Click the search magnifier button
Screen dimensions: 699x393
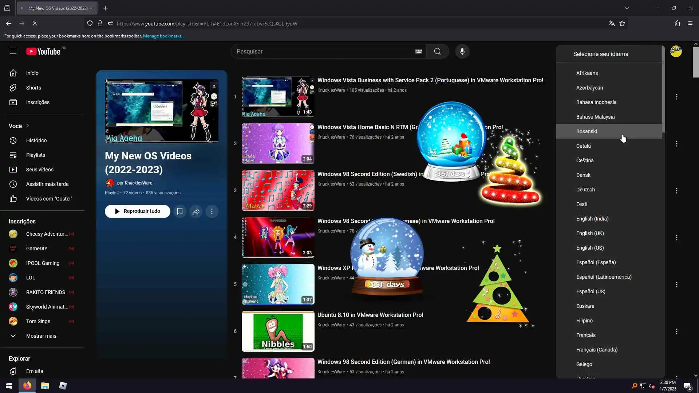coord(437,51)
